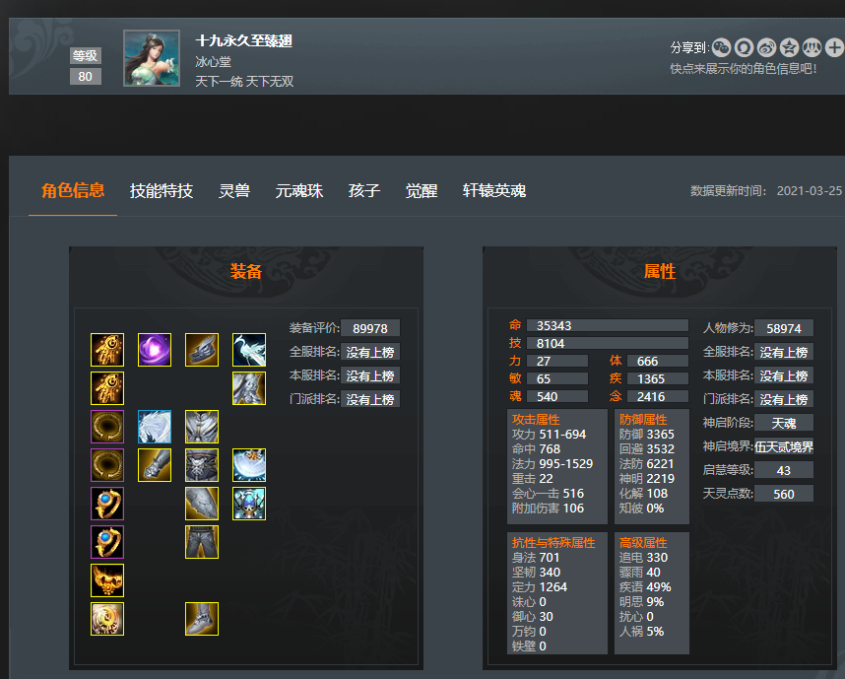
Task: Click the character name 十九永久至臻翅
Action: (x=243, y=41)
